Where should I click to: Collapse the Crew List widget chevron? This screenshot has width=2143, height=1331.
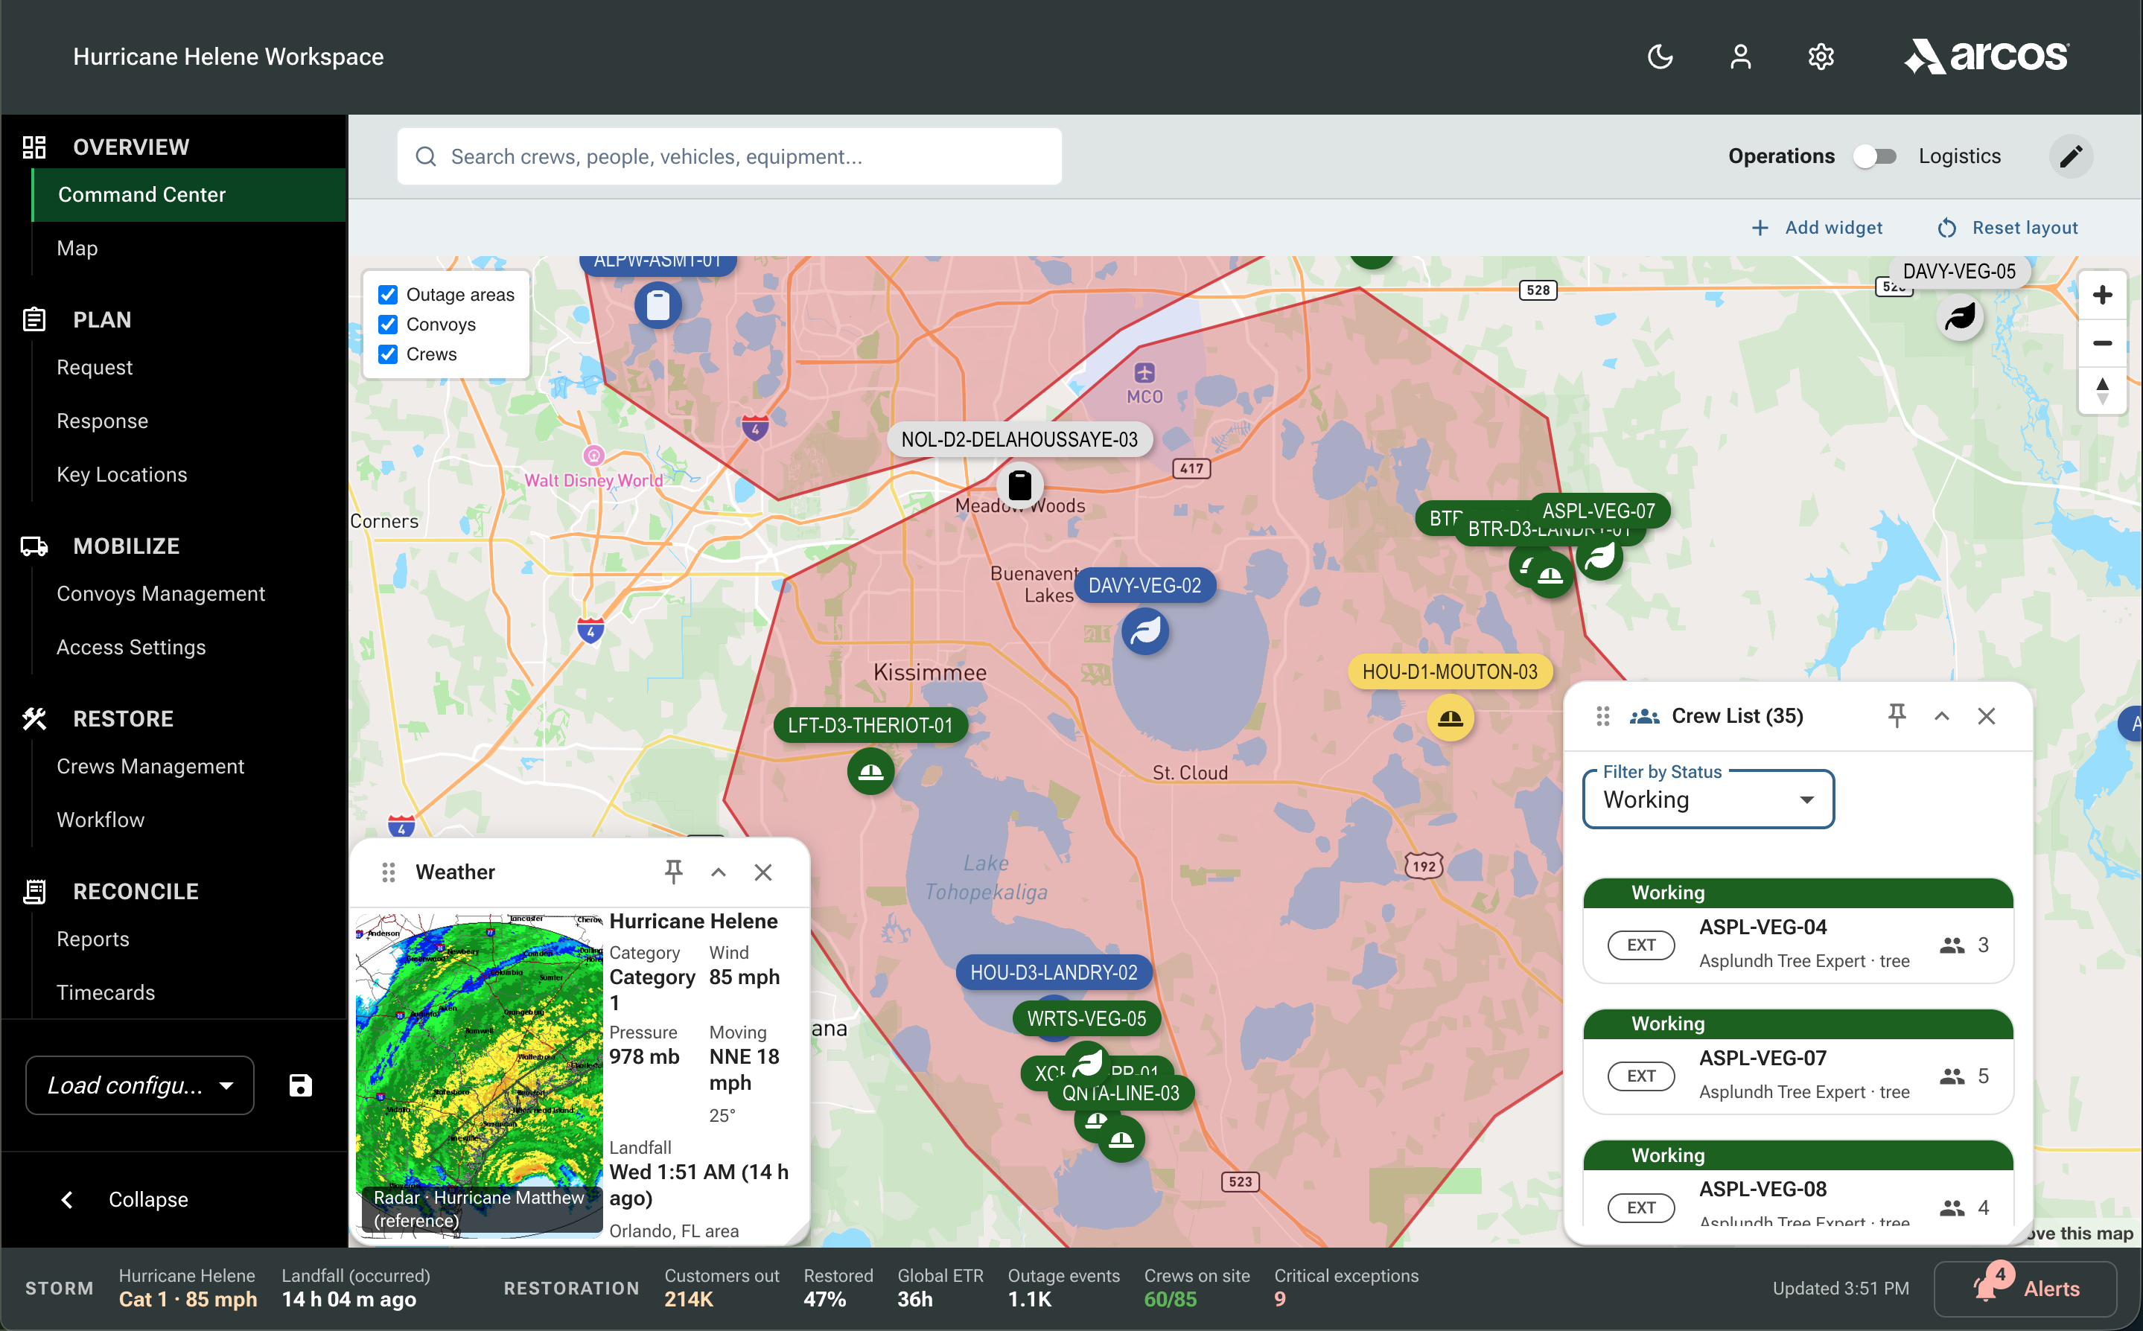tap(1941, 715)
